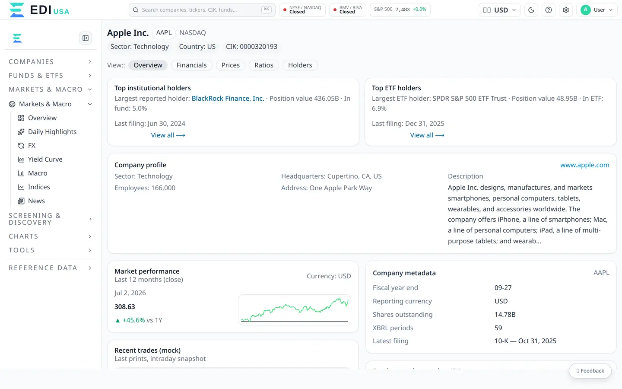View all ETF holders
The width and height of the screenshot is (622, 389).
click(427, 135)
